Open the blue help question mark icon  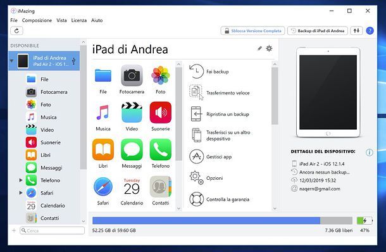click(x=370, y=31)
